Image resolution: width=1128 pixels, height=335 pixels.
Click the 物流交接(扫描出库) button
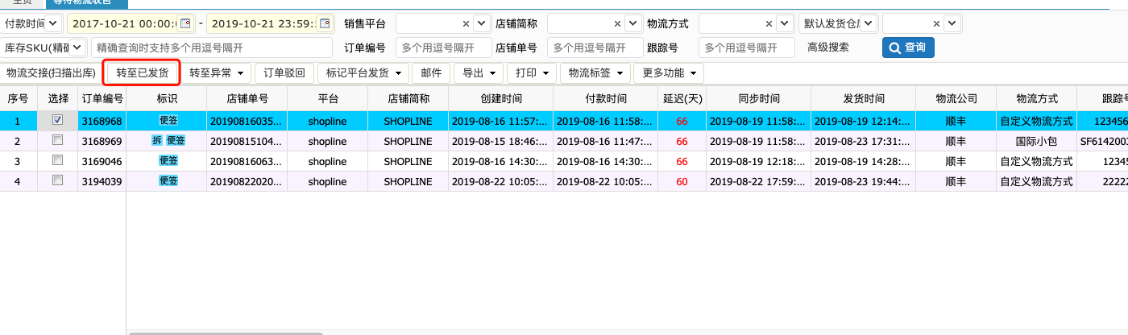(x=51, y=72)
